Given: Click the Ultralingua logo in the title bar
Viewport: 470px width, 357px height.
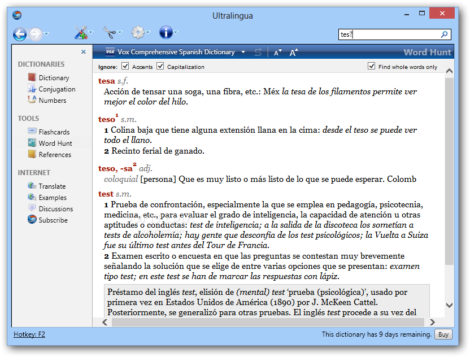Looking at the screenshot, I should [17, 15].
